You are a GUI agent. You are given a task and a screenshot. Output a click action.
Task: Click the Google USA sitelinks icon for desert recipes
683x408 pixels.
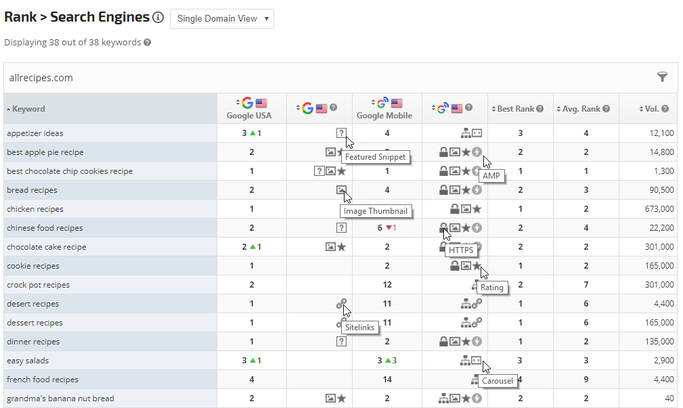tap(341, 304)
